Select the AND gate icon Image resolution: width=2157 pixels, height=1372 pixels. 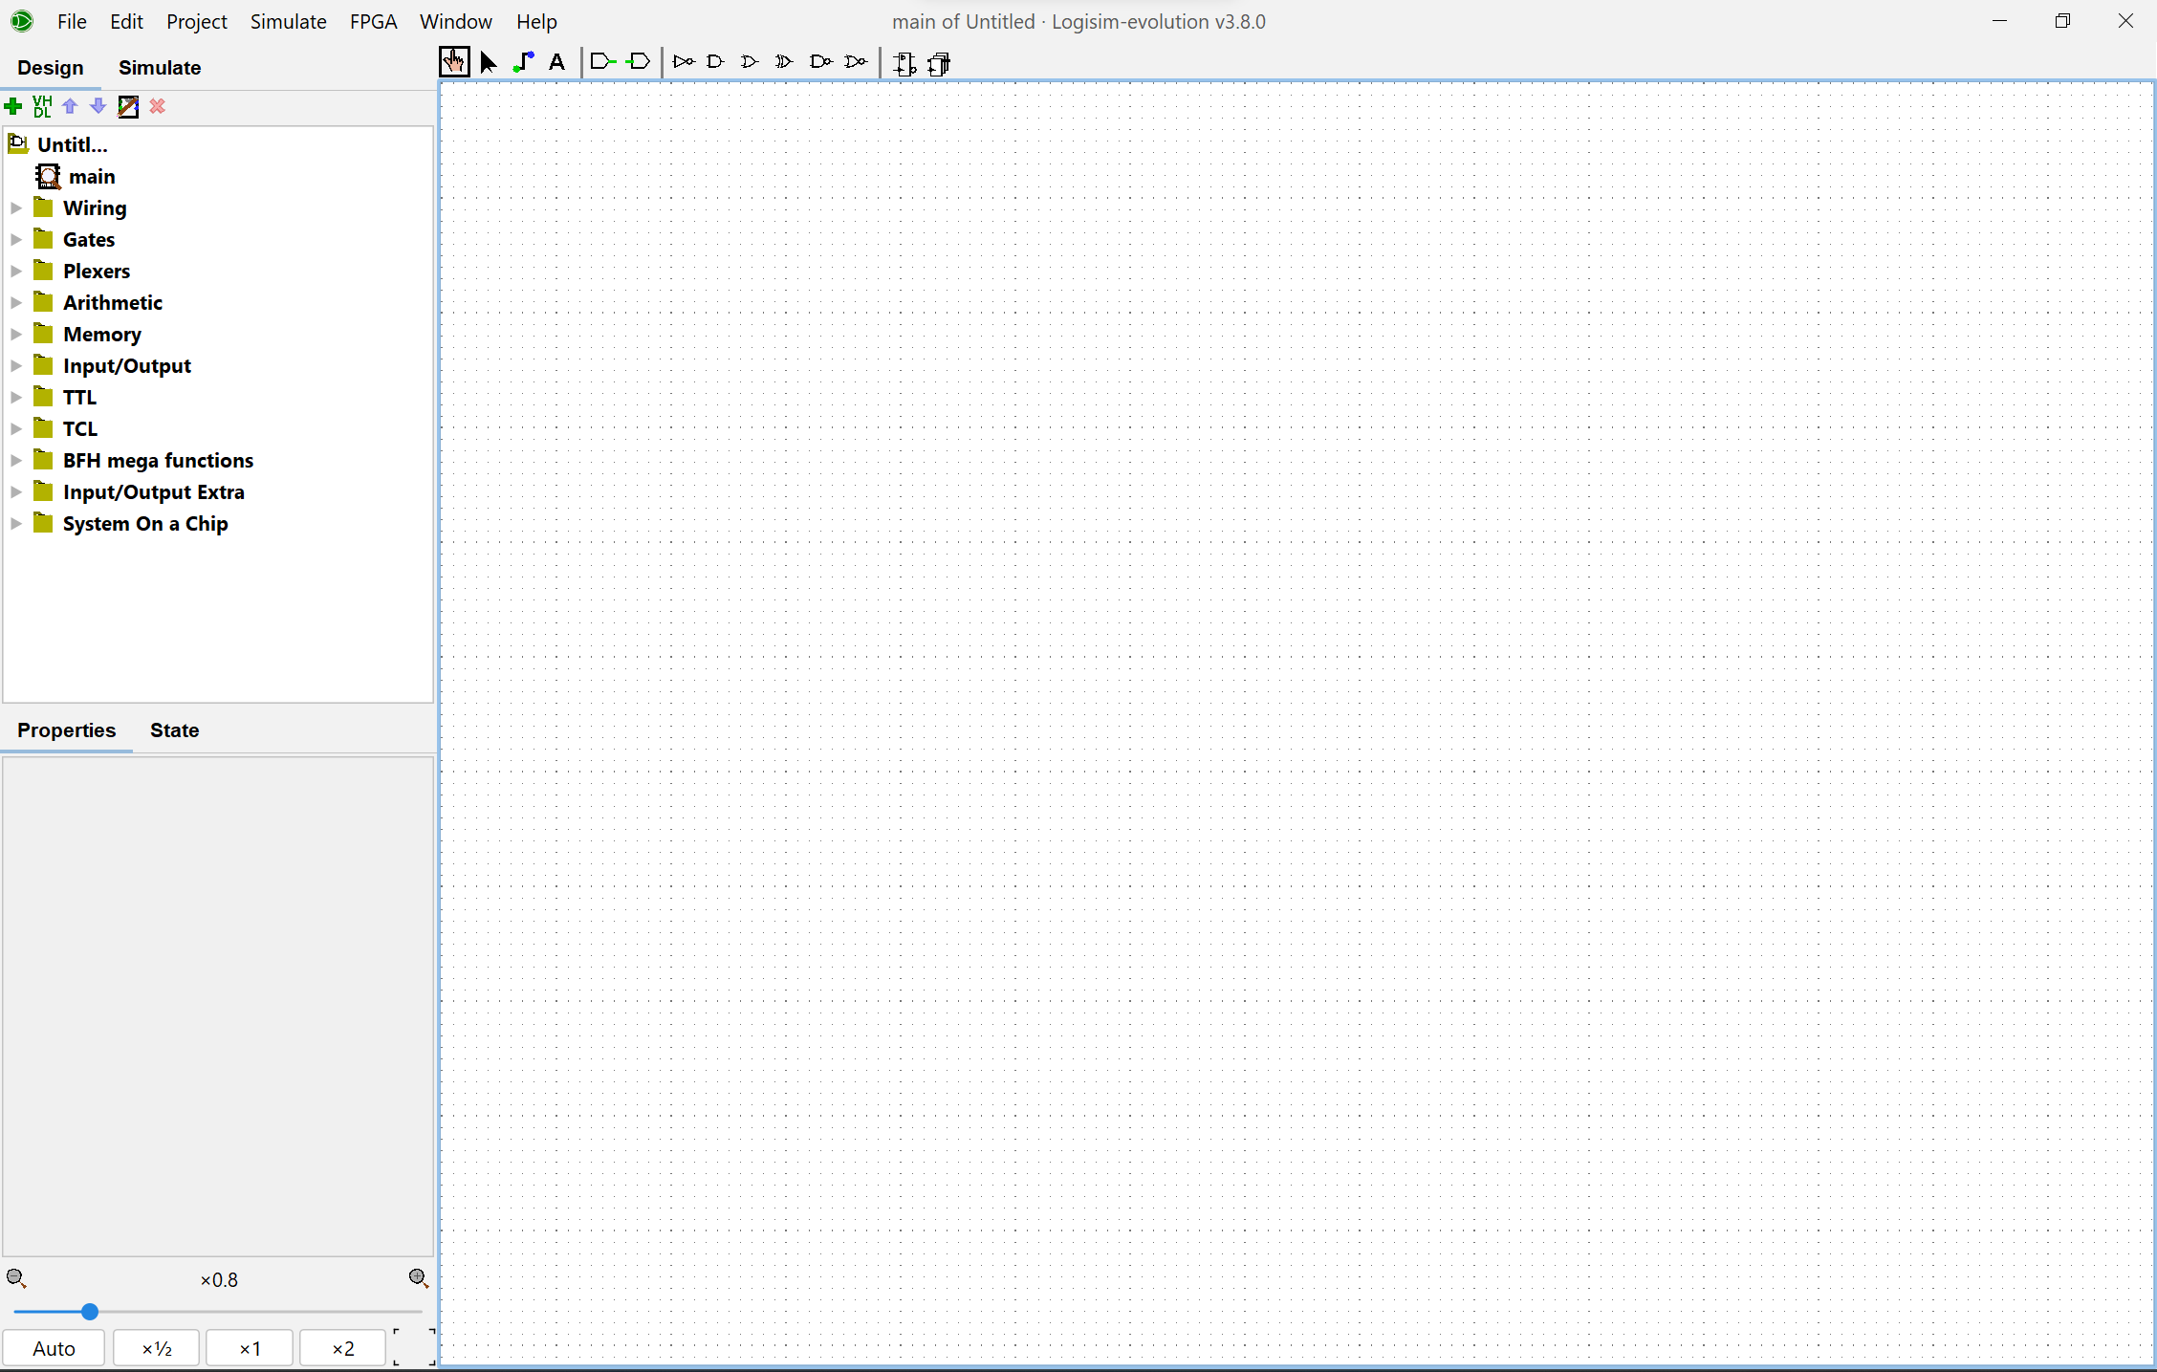click(715, 62)
